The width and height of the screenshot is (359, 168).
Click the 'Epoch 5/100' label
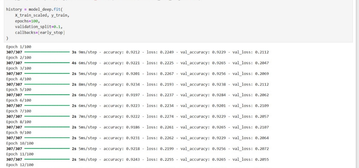coord(19,90)
